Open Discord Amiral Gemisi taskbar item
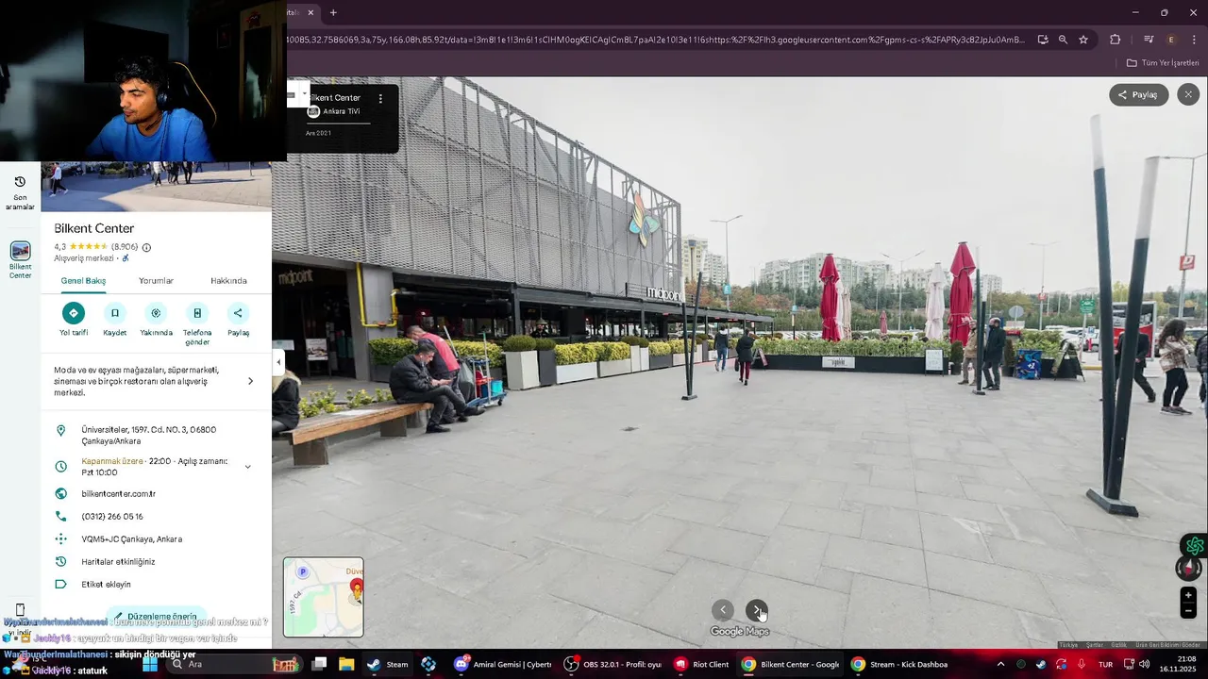This screenshot has height=679, width=1208. click(503, 664)
